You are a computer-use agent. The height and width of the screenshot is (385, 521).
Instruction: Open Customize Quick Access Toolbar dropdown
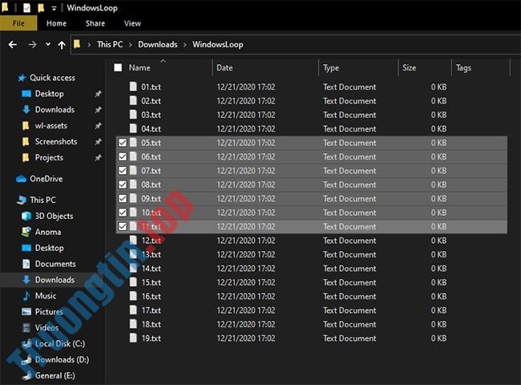point(54,9)
